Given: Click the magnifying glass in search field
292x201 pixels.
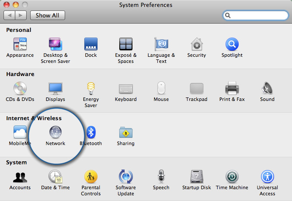Looking at the screenshot, I should click(x=228, y=15).
